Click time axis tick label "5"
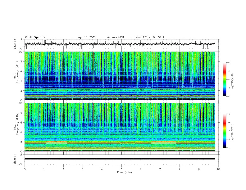The height and width of the screenshot is (190, 246). 121,169
